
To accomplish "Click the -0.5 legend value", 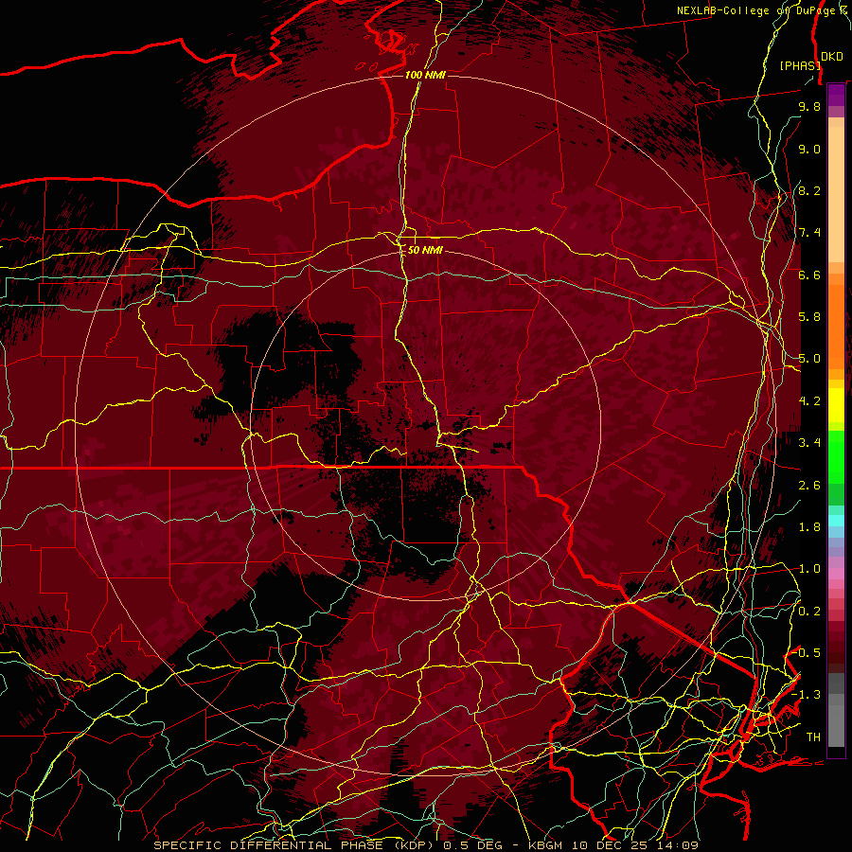I will pos(807,652).
